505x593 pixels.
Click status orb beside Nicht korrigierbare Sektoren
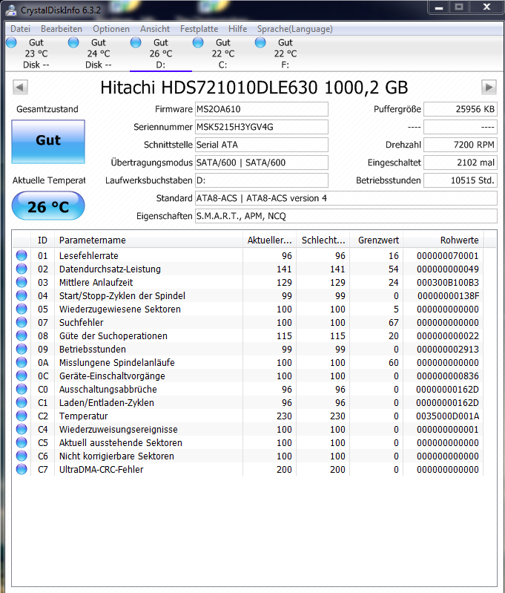click(x=22, y=456)
